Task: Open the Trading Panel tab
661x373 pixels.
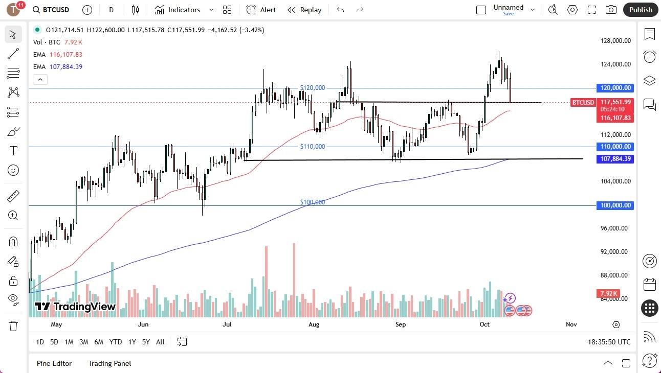Action: pyautogui.click(x=109, y=363)
